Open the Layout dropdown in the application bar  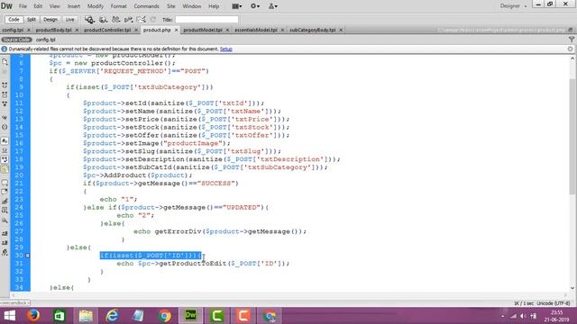[x=236, y=6]
